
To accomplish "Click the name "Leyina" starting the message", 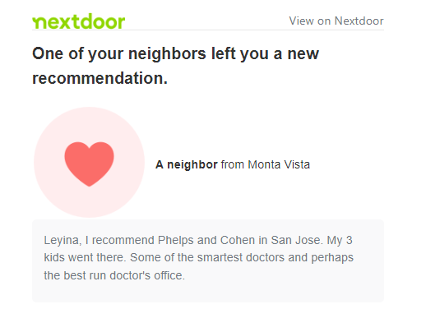I will [x=62, y=241].
